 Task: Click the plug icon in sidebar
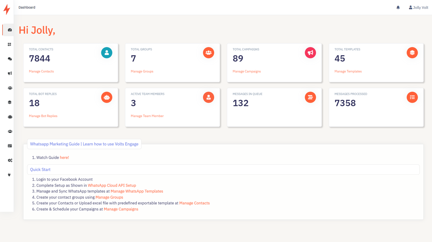click(9, 175)
